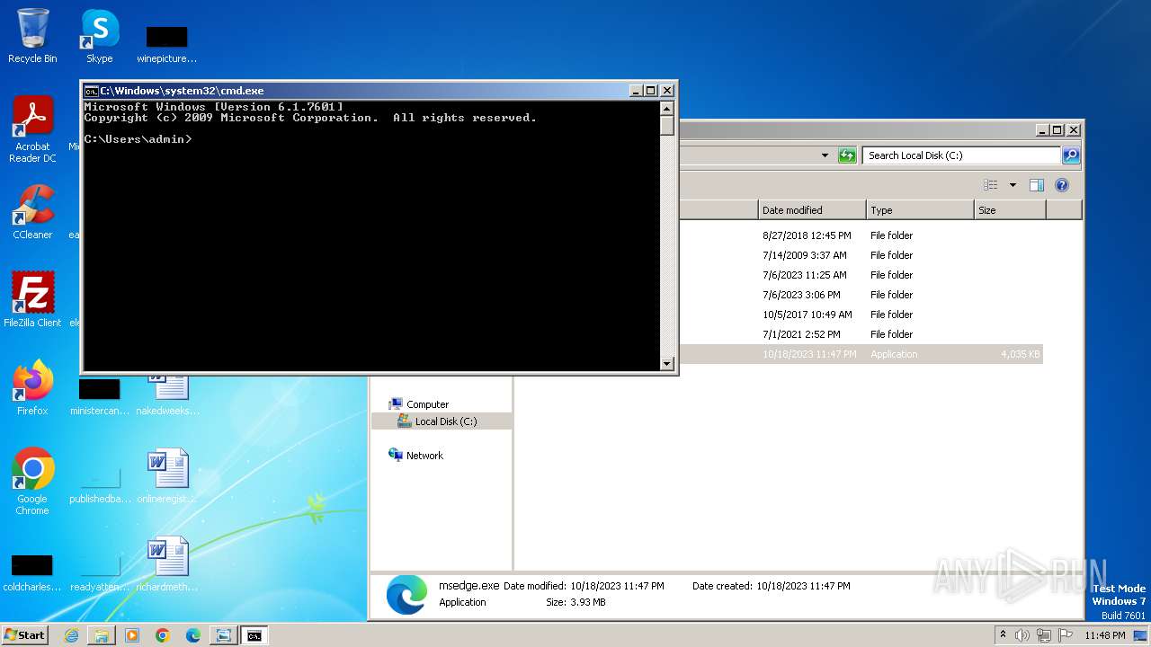This screenshot has height=647, width=1151.
Task: Select folder row dated 10/5/2017 10:49 AM
Action: pyautogui.click(x=860, y=315)
